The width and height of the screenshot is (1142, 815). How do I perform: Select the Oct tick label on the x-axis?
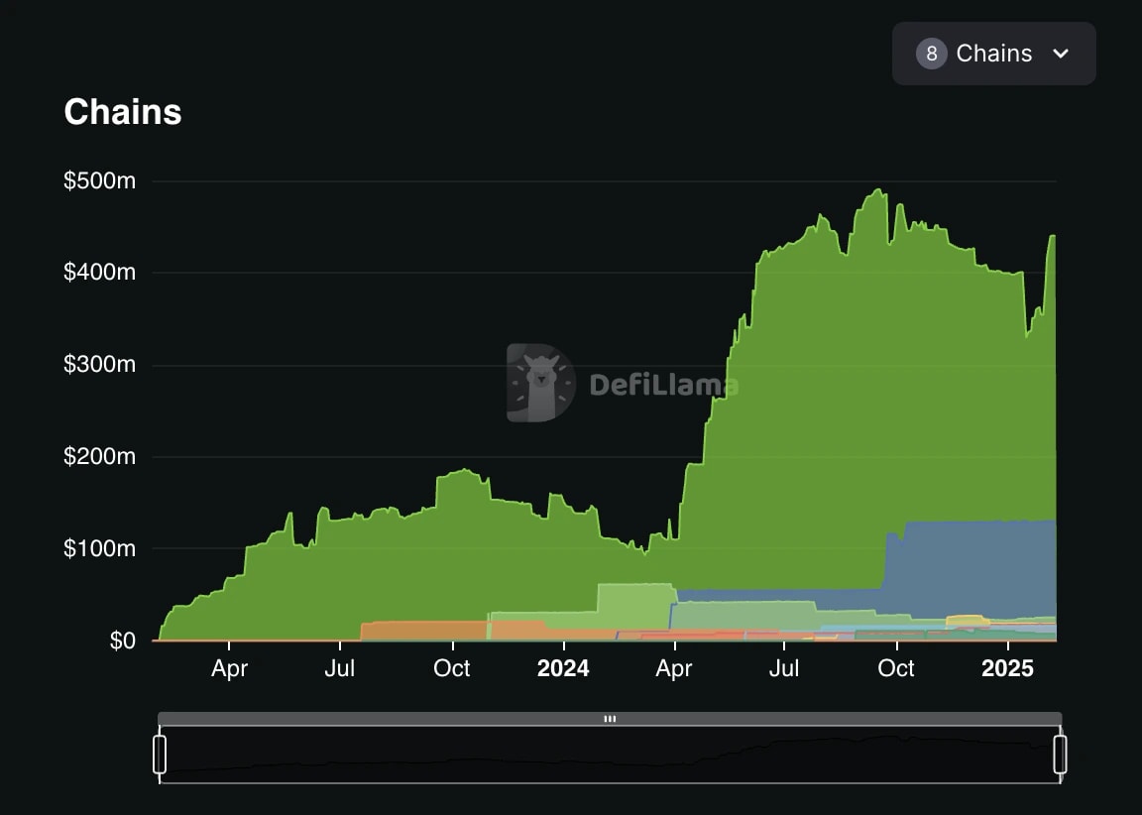click(x=452, y=668)
